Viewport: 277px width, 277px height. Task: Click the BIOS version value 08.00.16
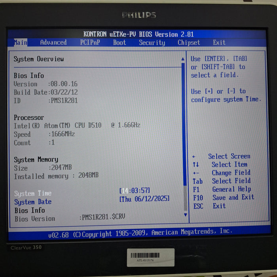coord(64,84)
